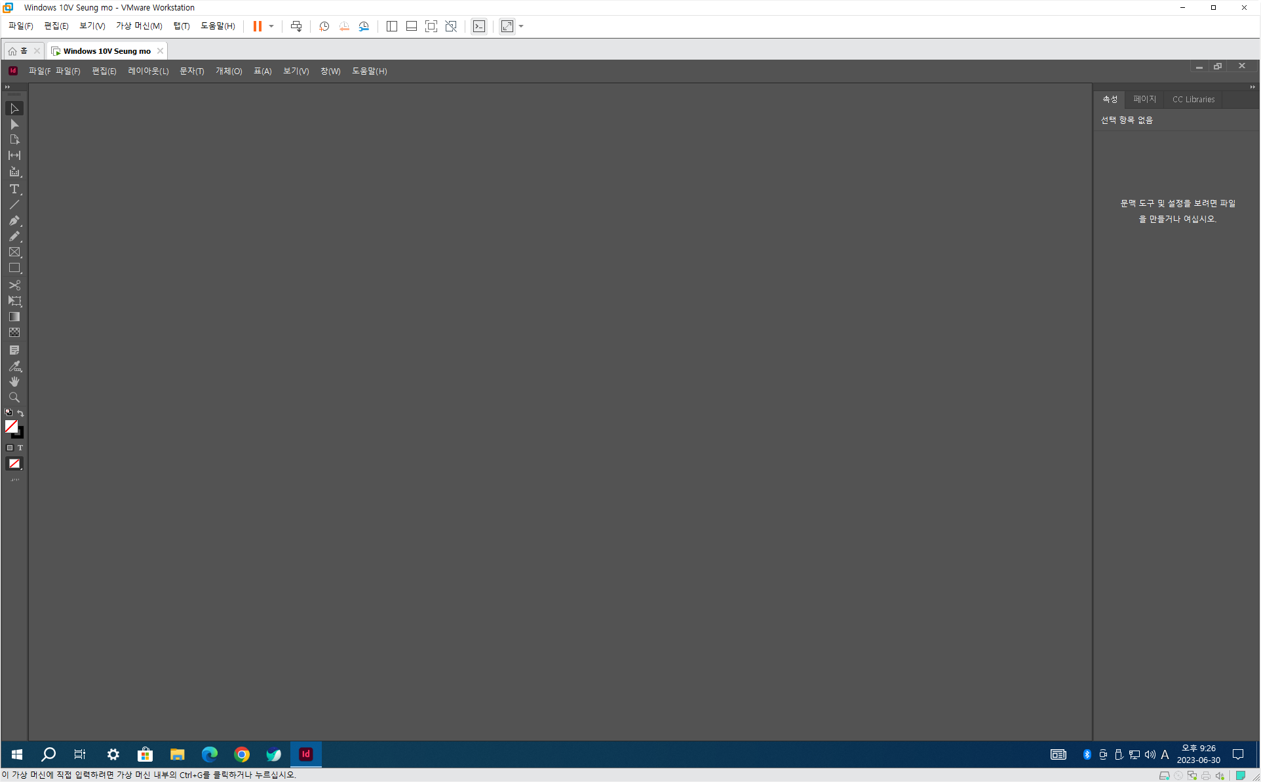Select the Type tool
The width and height of the screenshot is (1261, 782).
pyautogui.click(x=14, y=189)
